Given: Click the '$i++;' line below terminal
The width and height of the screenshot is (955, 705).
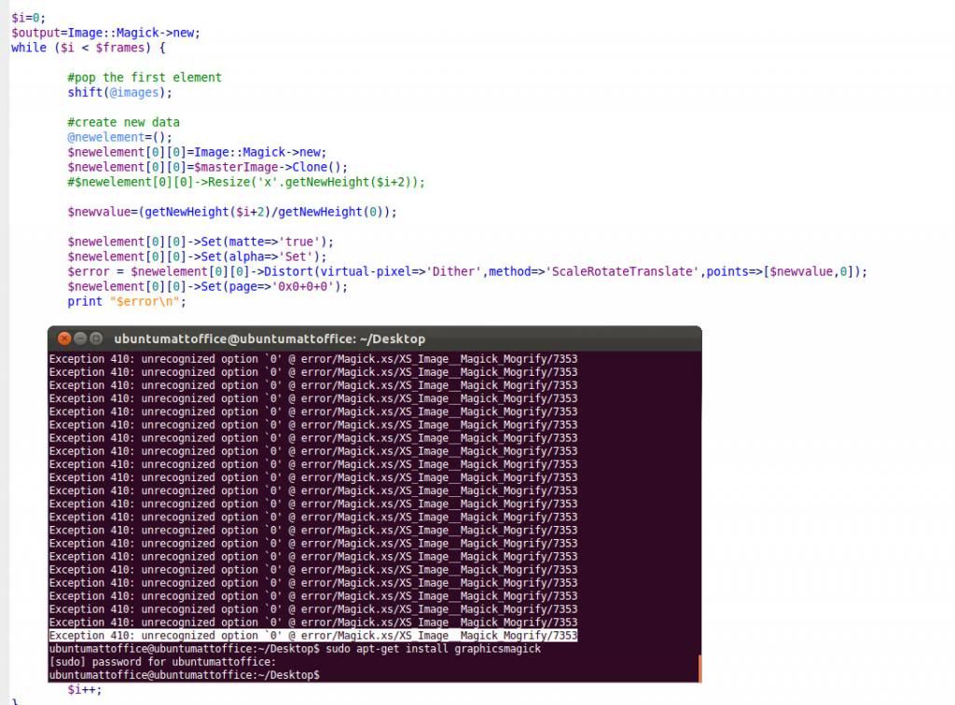Looking at the screenshot, I should 85,690.
